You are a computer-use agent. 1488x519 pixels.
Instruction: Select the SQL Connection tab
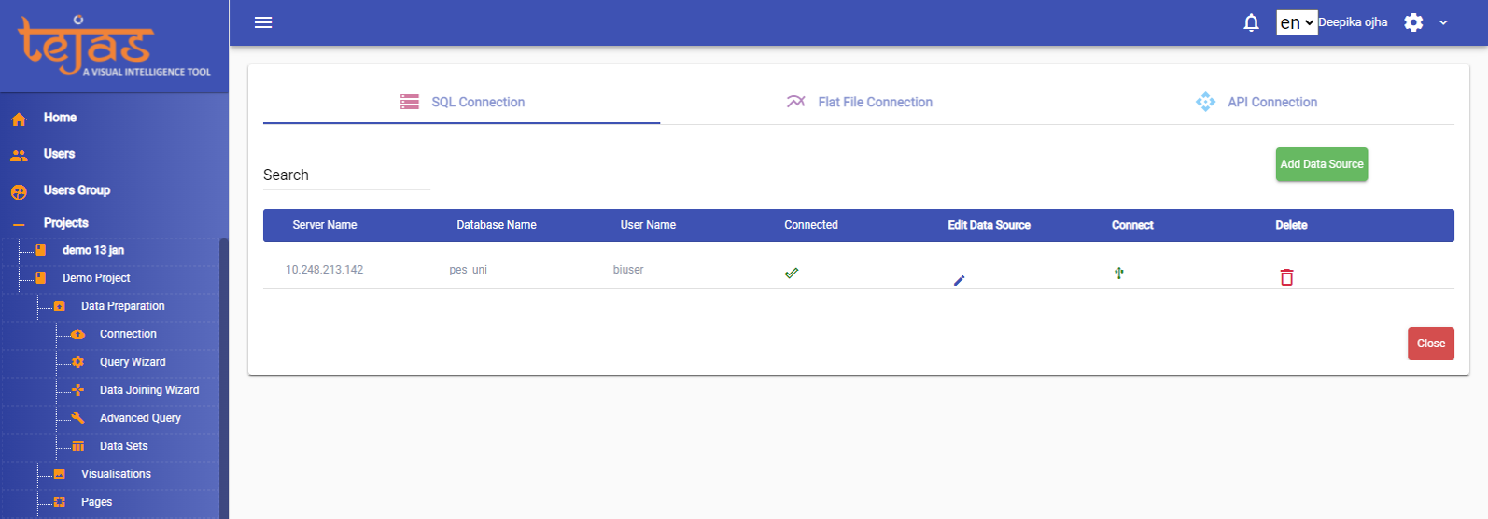click(462, 102)
